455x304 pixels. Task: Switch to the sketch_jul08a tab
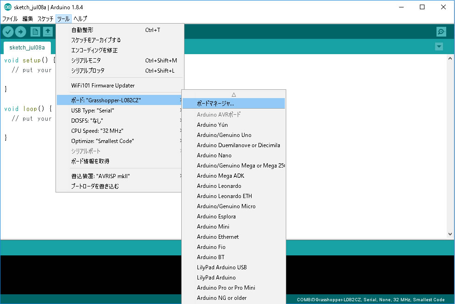coord(27,47)
